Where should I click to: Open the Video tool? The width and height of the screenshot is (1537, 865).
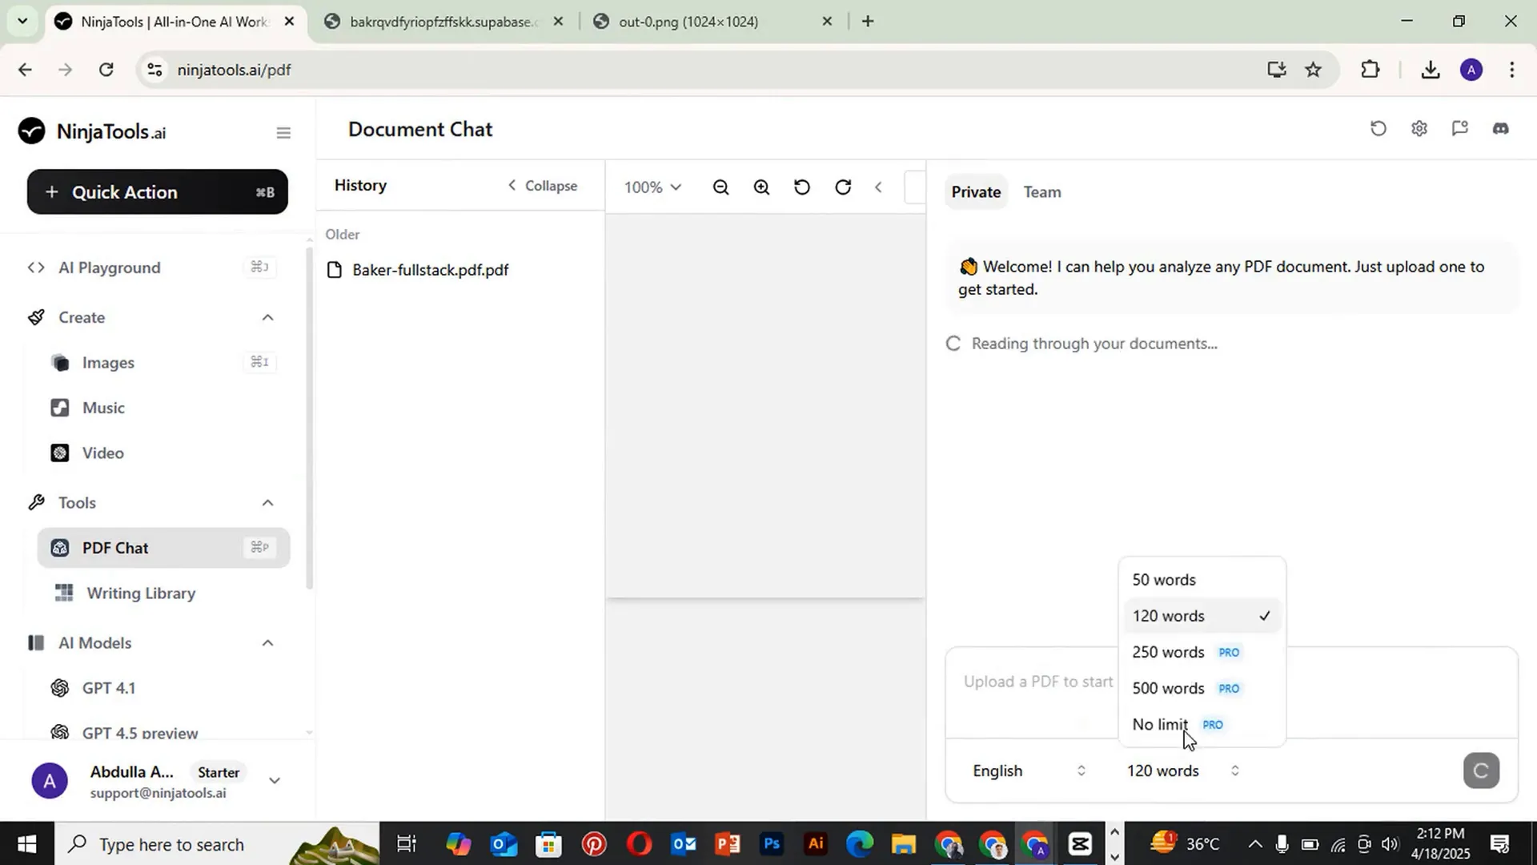163,453
